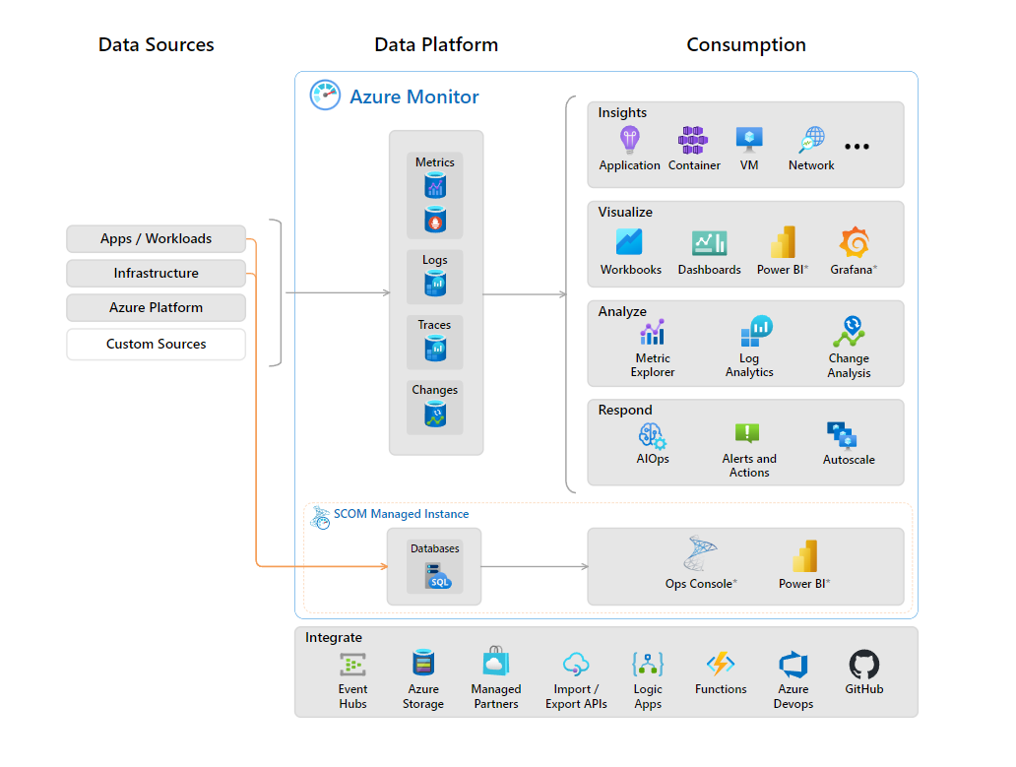
Task: Click the Metric Explorer icon
Action: (x=653, y=332)
